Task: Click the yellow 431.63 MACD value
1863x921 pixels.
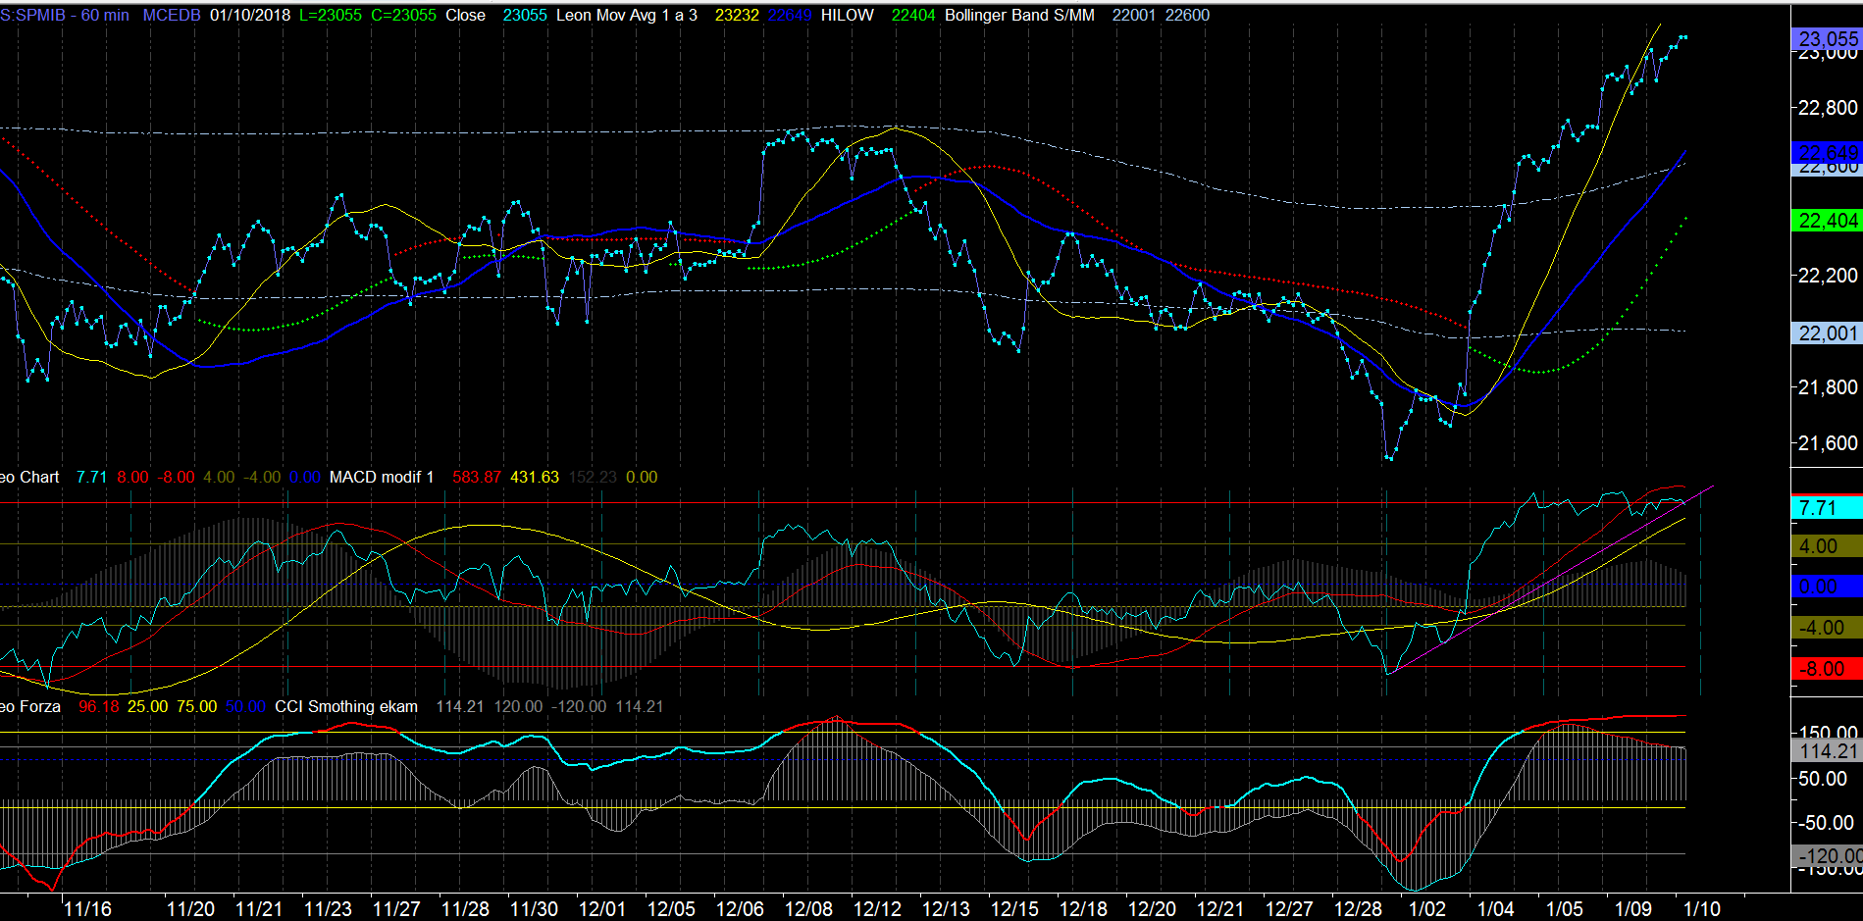Action: (535, 477)
